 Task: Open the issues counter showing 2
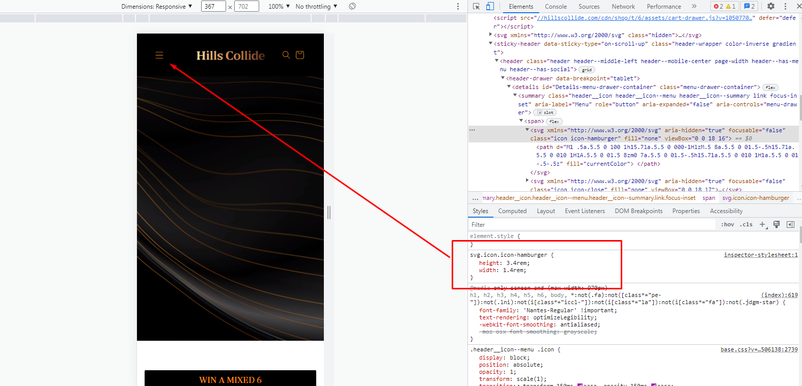pyautogui.click(x=750, y=6)
